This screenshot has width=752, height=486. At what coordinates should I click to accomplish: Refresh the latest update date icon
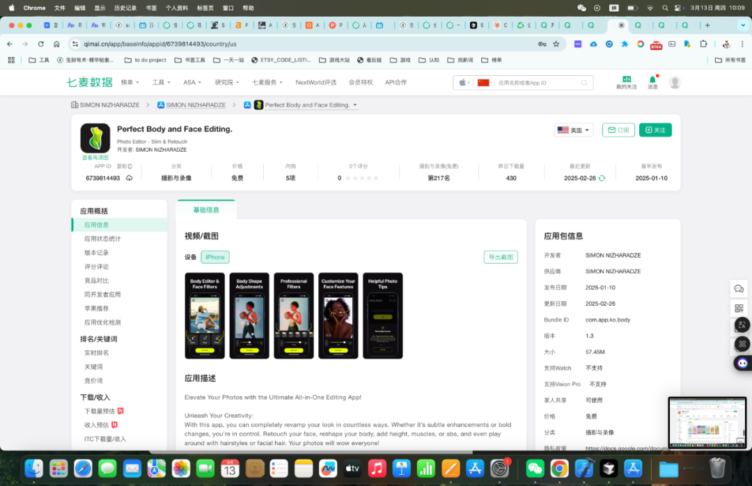click(x=602, y=178)
